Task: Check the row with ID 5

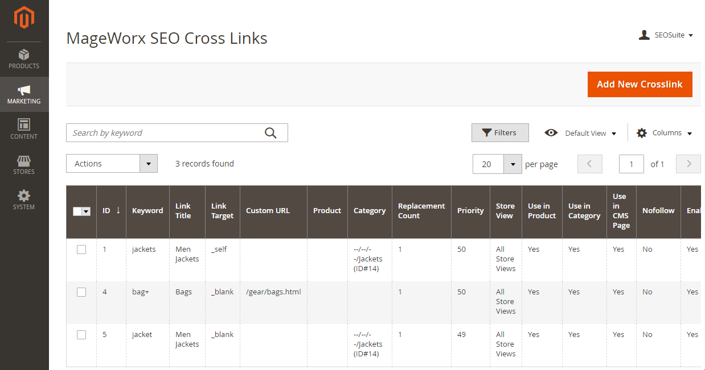Action: tap(81, 335)
